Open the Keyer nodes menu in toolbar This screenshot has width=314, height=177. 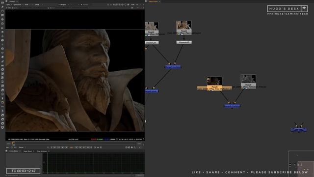(2, 28)
